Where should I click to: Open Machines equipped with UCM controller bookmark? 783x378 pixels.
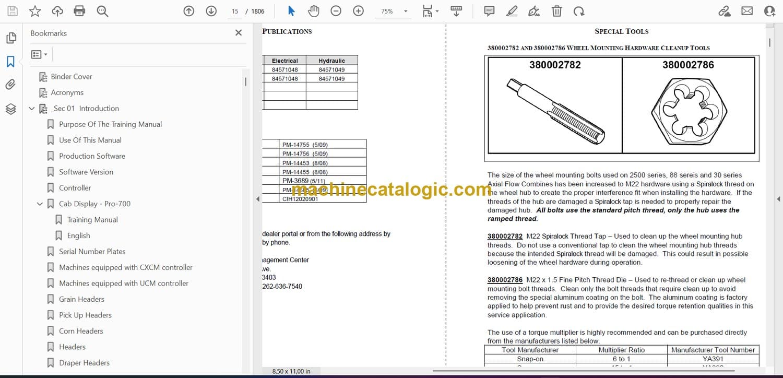(124, 284)
